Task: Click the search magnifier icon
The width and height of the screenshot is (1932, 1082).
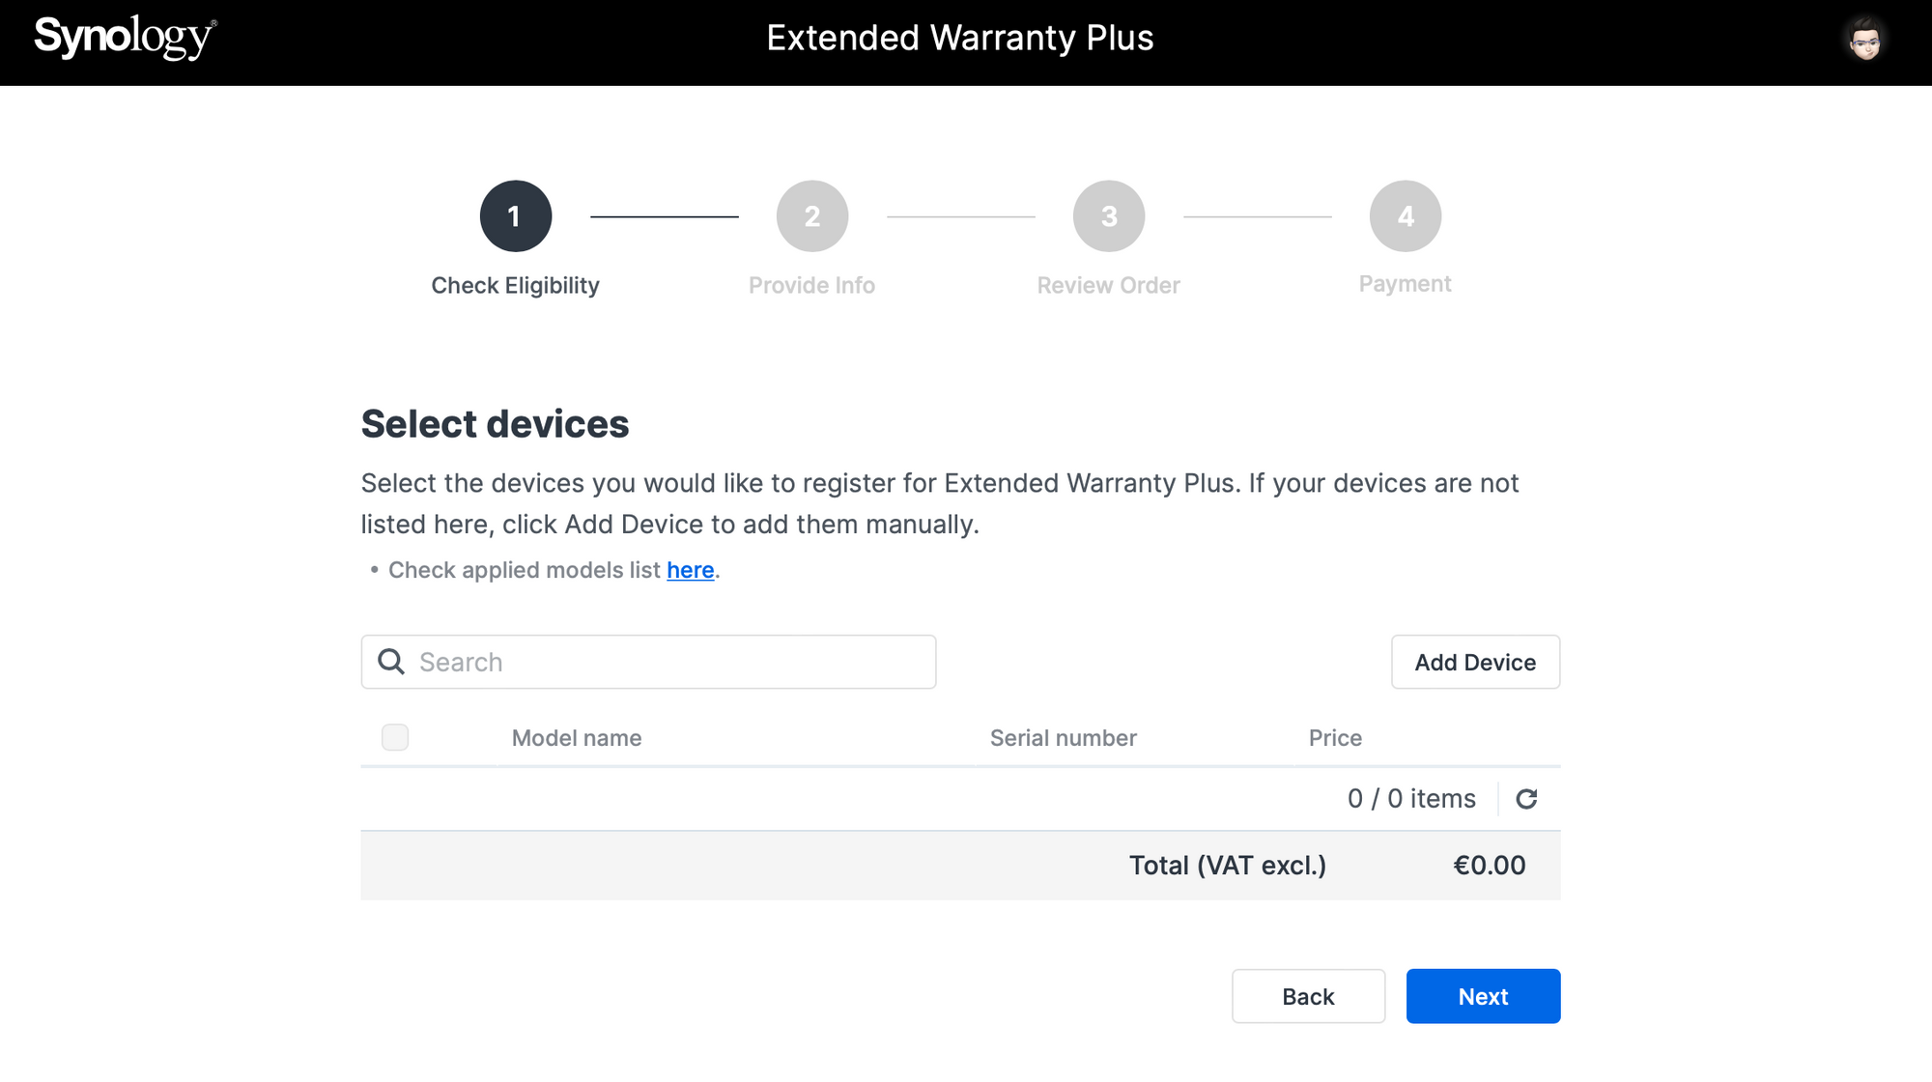Action: click(x=391, y=662)
